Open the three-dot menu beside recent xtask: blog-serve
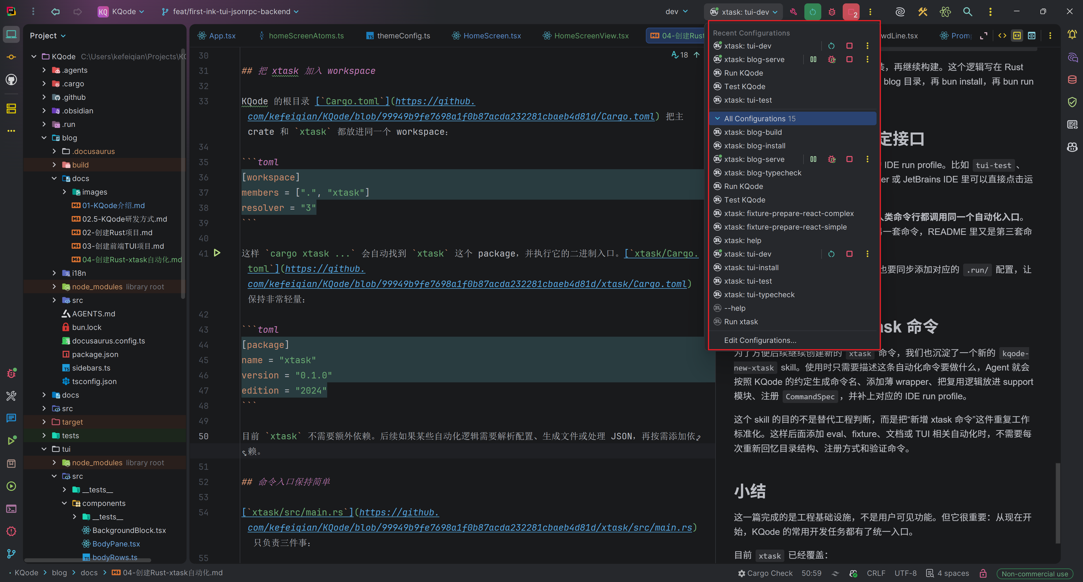Screen dimensions: 1083x582 point(867,59)
